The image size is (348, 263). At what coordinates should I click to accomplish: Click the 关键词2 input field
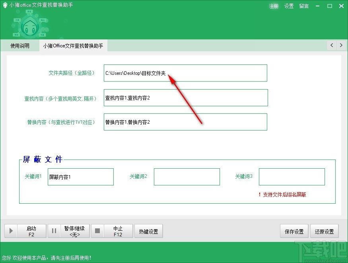coord(187,177)
